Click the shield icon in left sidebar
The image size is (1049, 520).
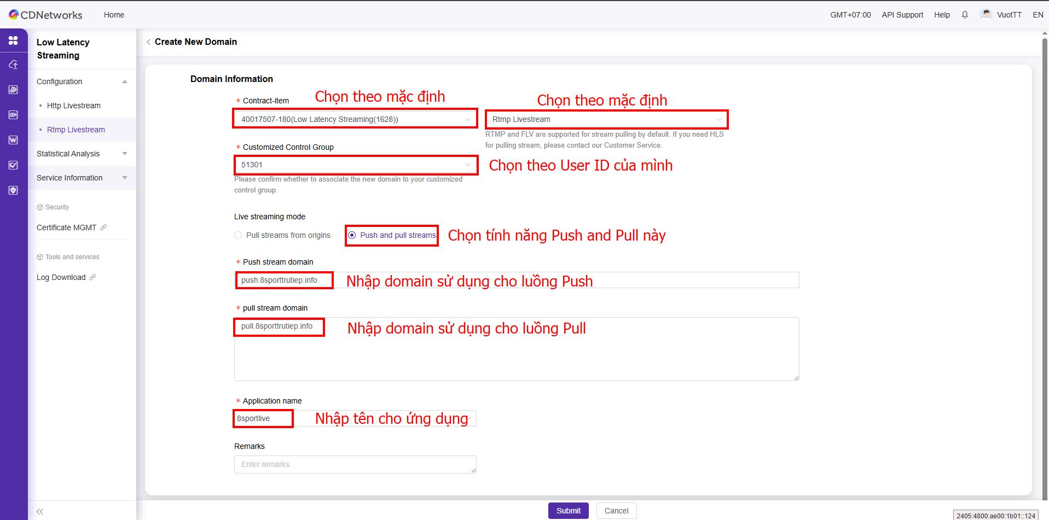point(13,190)
